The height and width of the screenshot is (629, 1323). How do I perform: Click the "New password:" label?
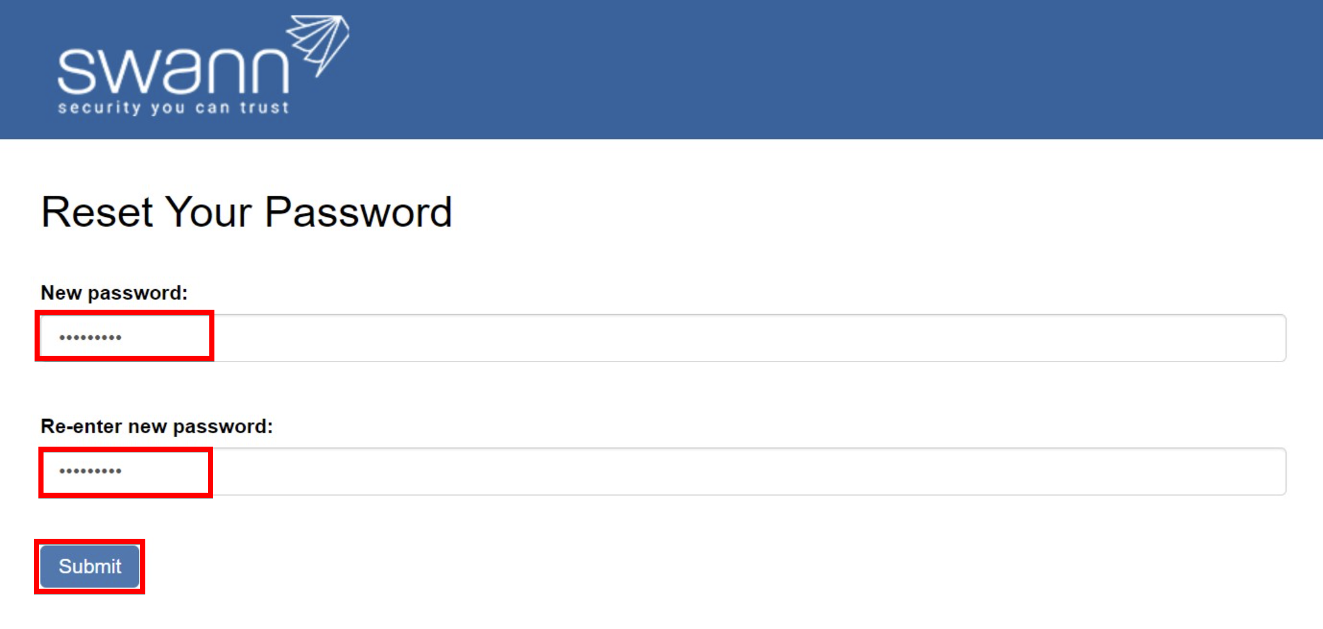114,293
